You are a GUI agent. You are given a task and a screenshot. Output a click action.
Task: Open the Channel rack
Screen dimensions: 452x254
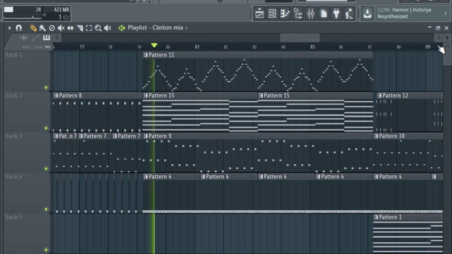(272, 14)
